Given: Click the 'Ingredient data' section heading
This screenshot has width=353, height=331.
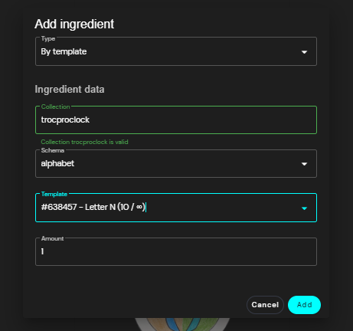Looking at the screenshot, I should (x=70, y=90).
